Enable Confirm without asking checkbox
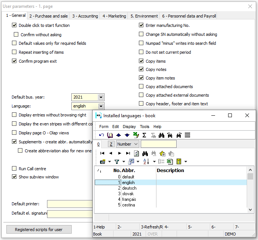258x240 pixels. pyautogui.click(x=16, y=34)
